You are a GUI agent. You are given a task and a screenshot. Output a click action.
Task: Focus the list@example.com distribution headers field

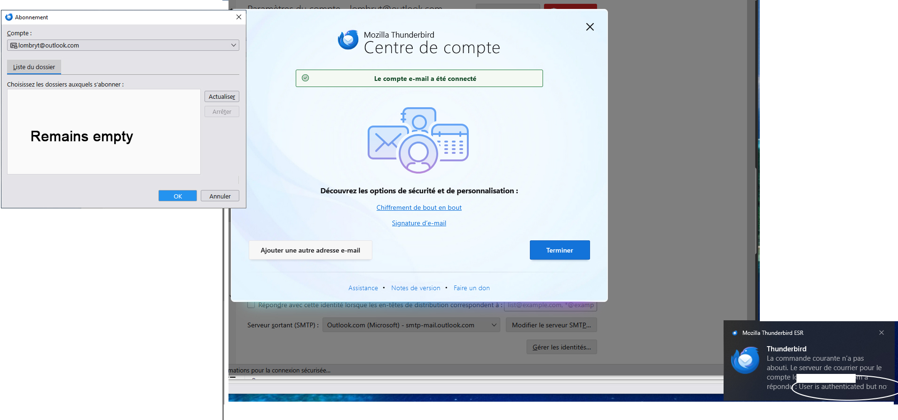point(551,305)
